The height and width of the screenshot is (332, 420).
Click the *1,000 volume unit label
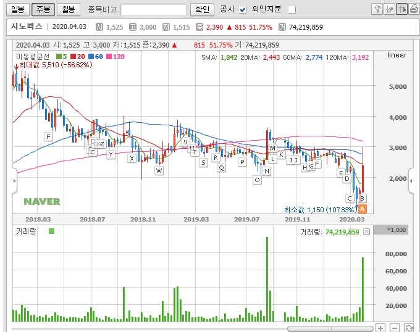397,230
